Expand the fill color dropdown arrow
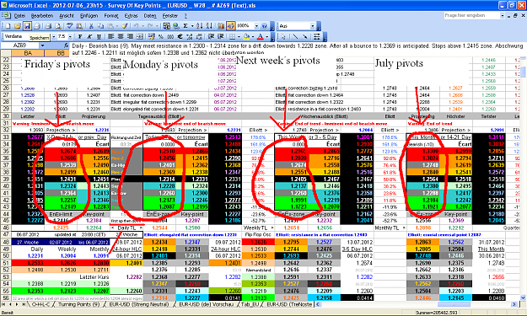This screenshot has height=316, width=527. (x=253, y=36)
